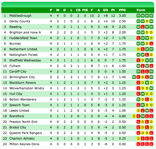The image size is (156, 149).
Task: Click the PPG column header
Action: click(x=122, y=10)
